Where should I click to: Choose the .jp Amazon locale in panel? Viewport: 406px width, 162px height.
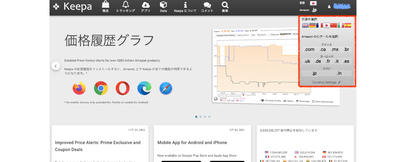click(x=314, y=73)
